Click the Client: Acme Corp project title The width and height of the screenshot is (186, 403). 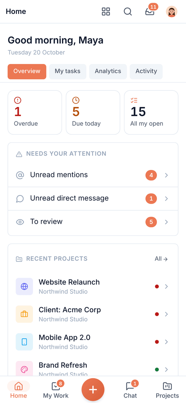click(x=70, y=310)
